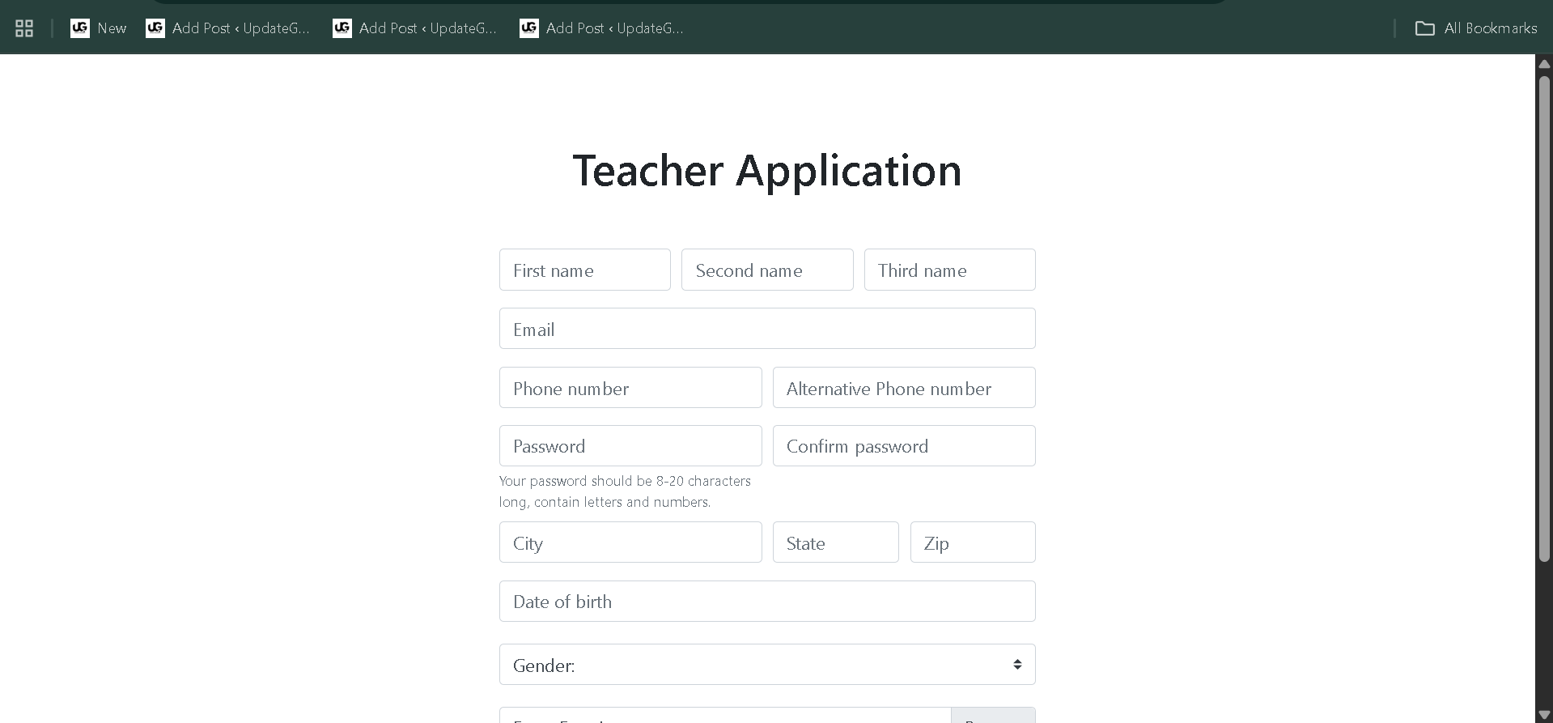Select the Zip input field

coord(973,542)
